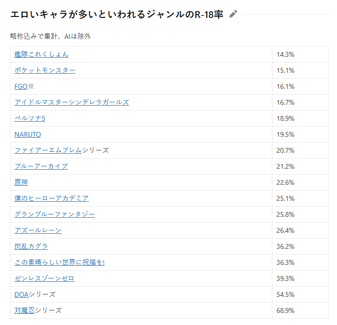Image resolution: width=337 pixels, height=325 pixels.
Task: Open アイドルマスターシンデレラガールズ link
Action: pyautogui.click(x=71, y=102)
